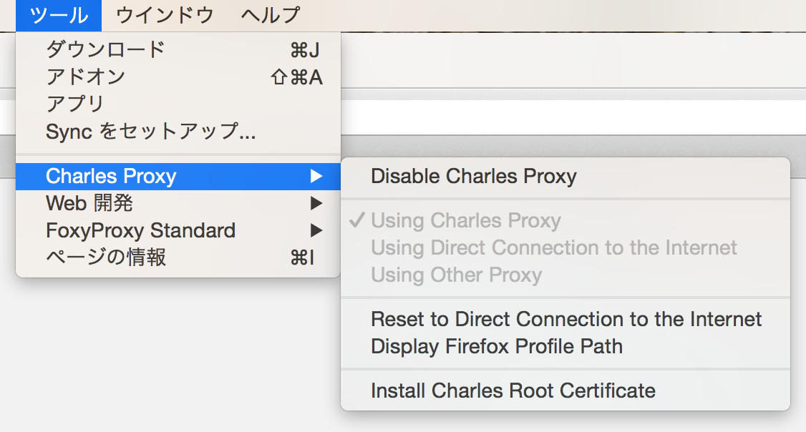Select checked Using Charles Proxy option
This screenshot has width=806, height=432.
pos(565,220)
